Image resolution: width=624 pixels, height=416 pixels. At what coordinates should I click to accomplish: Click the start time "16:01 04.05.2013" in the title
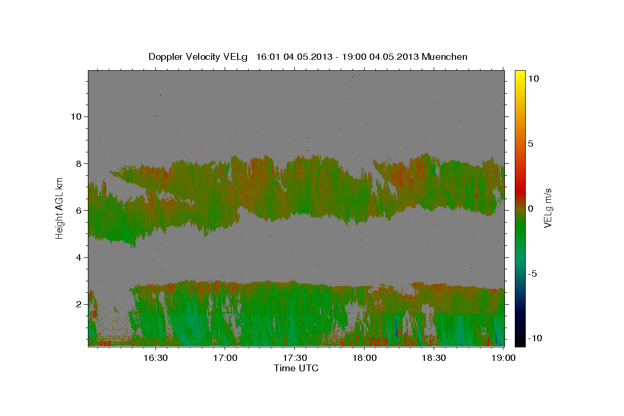pos(294,57)
